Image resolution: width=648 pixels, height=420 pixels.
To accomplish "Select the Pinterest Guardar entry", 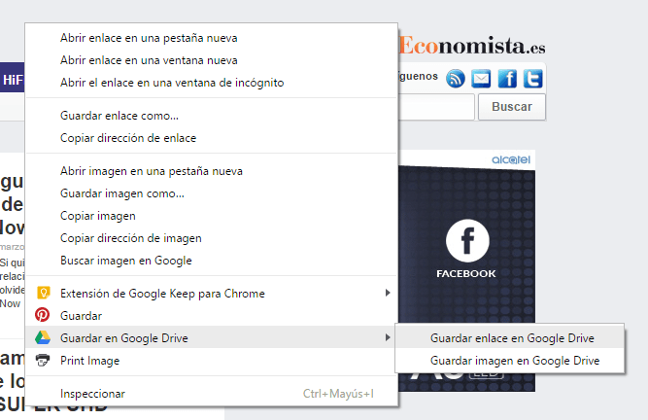I will click(212, 316).
